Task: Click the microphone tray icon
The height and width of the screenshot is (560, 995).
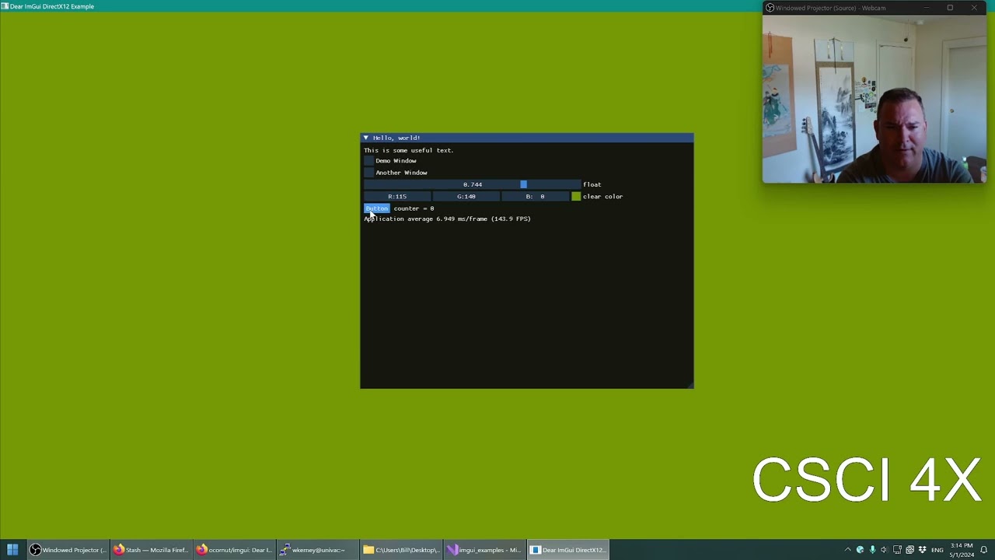Action: (x=872, y=550)
